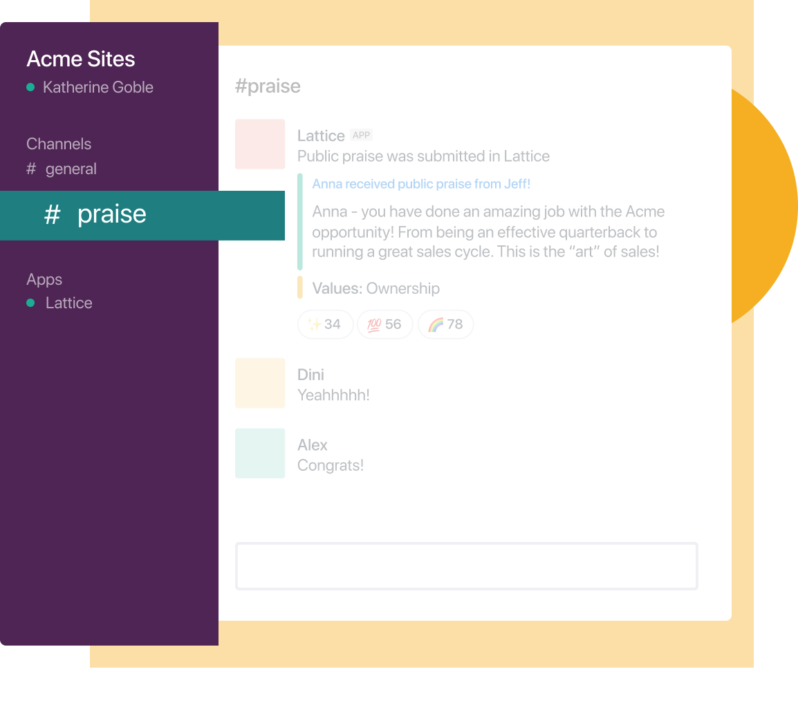Click the green dot next to Lattice app
This screenshot has height=723, width=798.
tap(30, 303)
